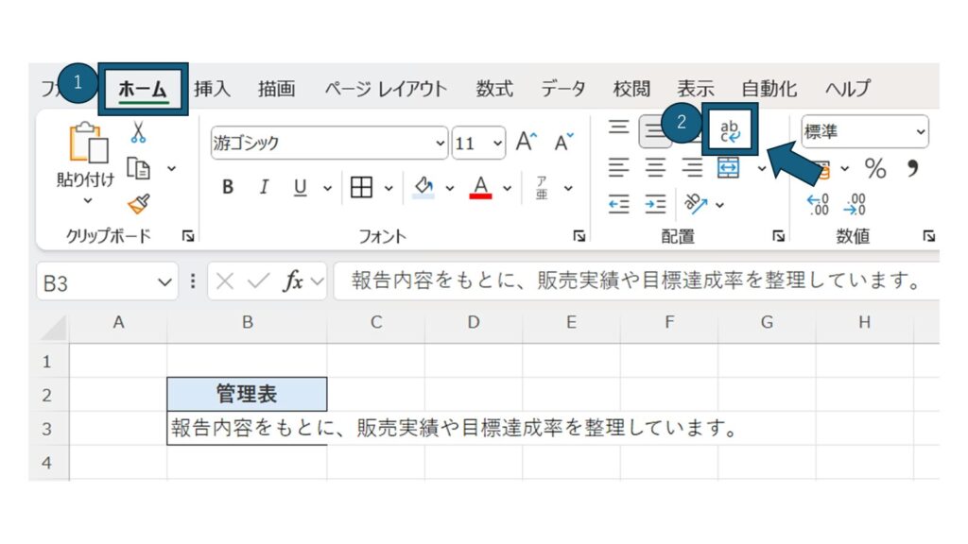This screenshot has height=544, width=968.
Task: Click the Increase Indent icon
Action: [655, 204]
